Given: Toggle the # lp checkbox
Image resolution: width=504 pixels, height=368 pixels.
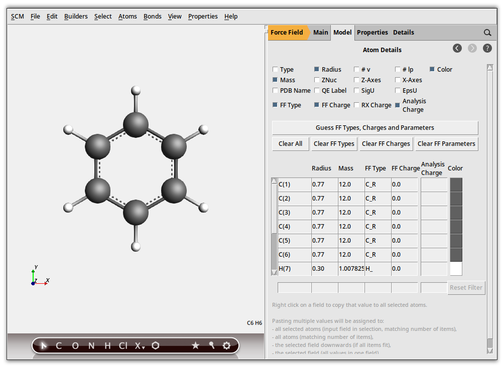Looking at the screenshot, I should 398,69.
